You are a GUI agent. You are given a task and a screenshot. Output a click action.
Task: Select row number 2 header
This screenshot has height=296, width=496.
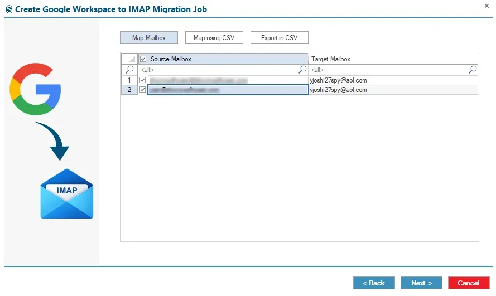(x=129, y=90)
